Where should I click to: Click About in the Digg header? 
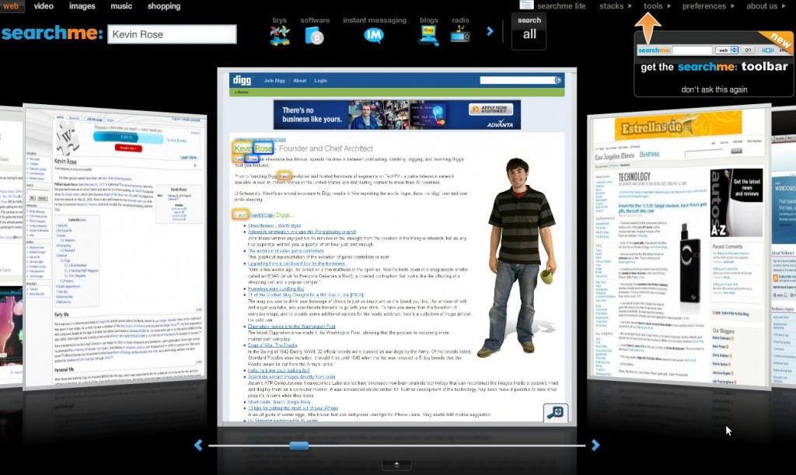tap(299, 81)
